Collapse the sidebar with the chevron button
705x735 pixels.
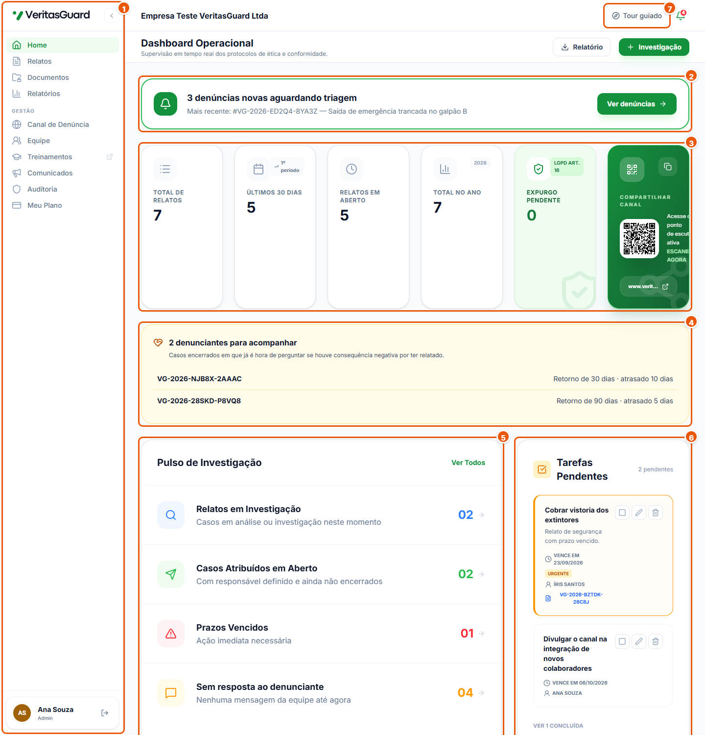(x=112, y=16)
